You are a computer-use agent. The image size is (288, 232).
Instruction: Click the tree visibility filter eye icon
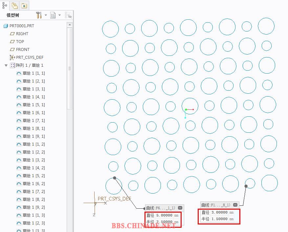[68, 15]
